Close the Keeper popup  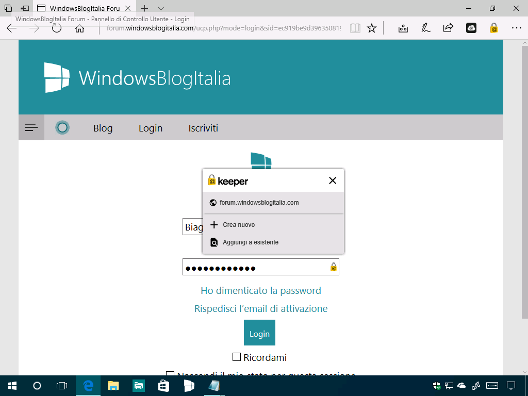click(333, 180)
